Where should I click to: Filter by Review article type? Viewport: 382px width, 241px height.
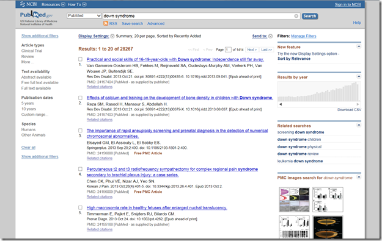click(x=28, y=56)
